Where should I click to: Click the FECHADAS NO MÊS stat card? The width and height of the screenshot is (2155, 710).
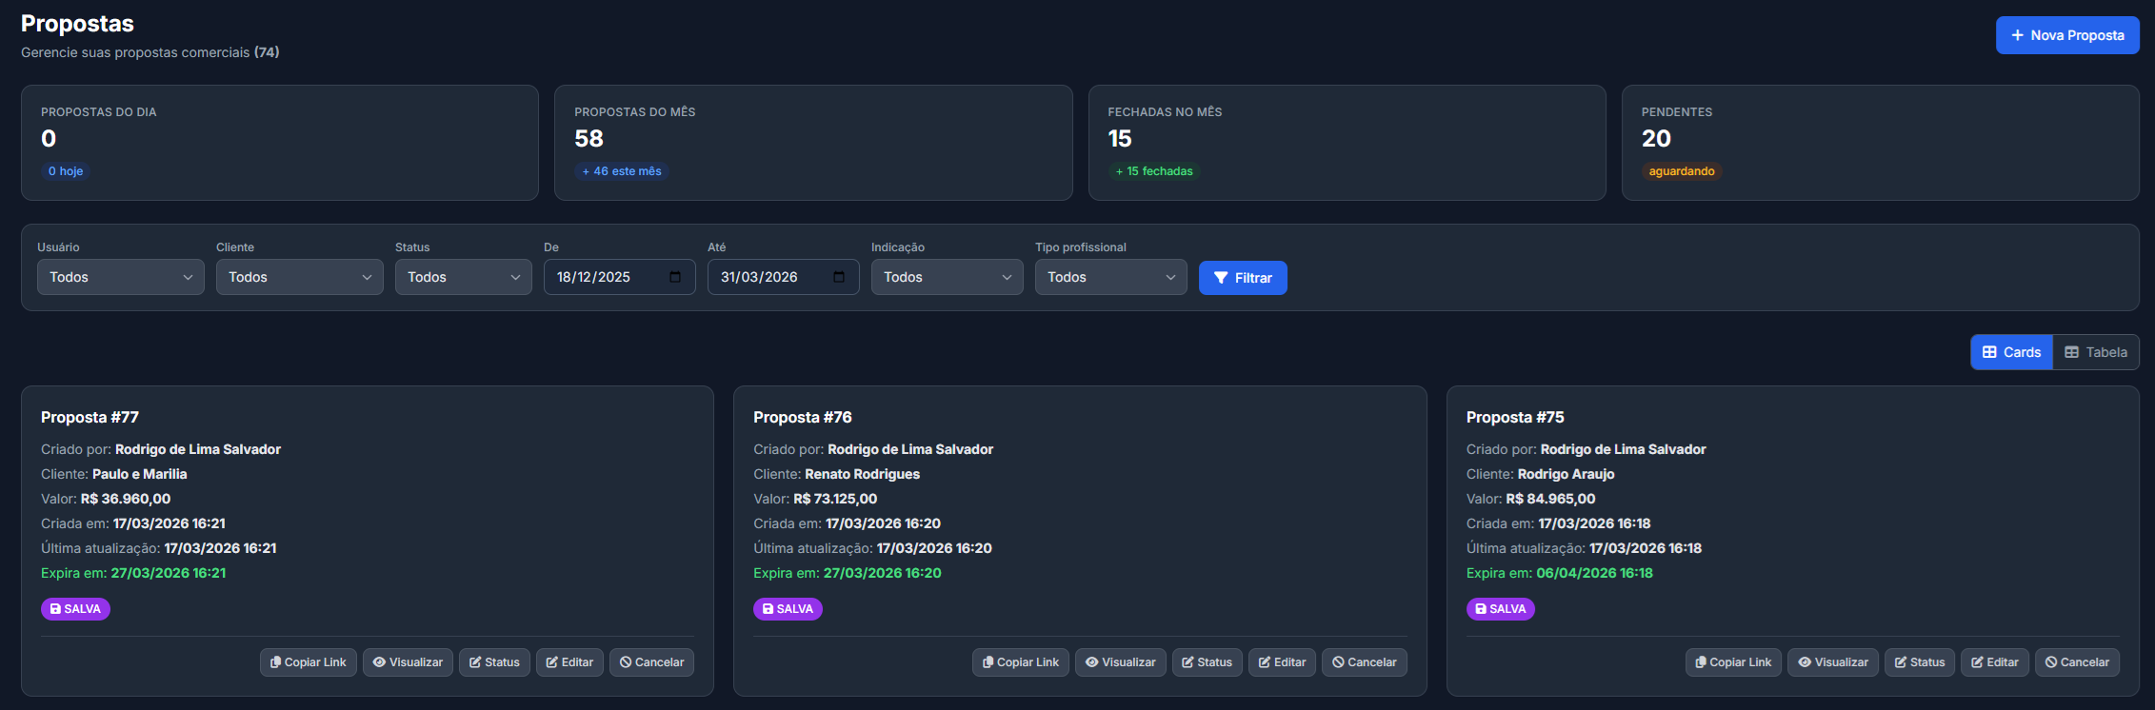point(1347,143)
